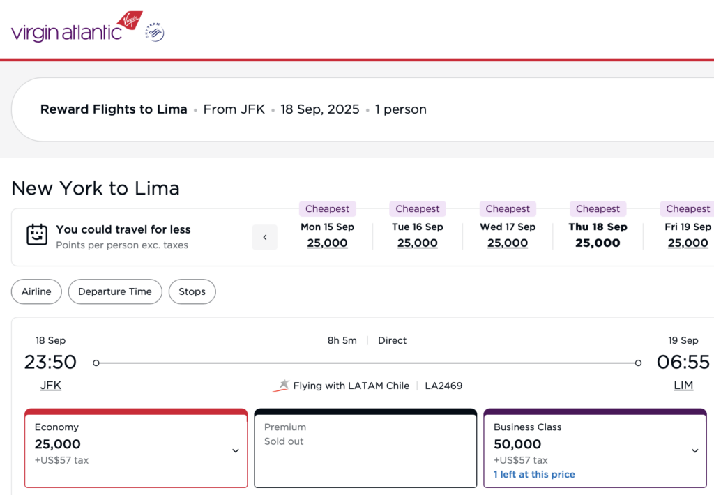Screen dimensions: 714x495
Task: Expand the Economy fare details chevron
Action: click(235, 451)
